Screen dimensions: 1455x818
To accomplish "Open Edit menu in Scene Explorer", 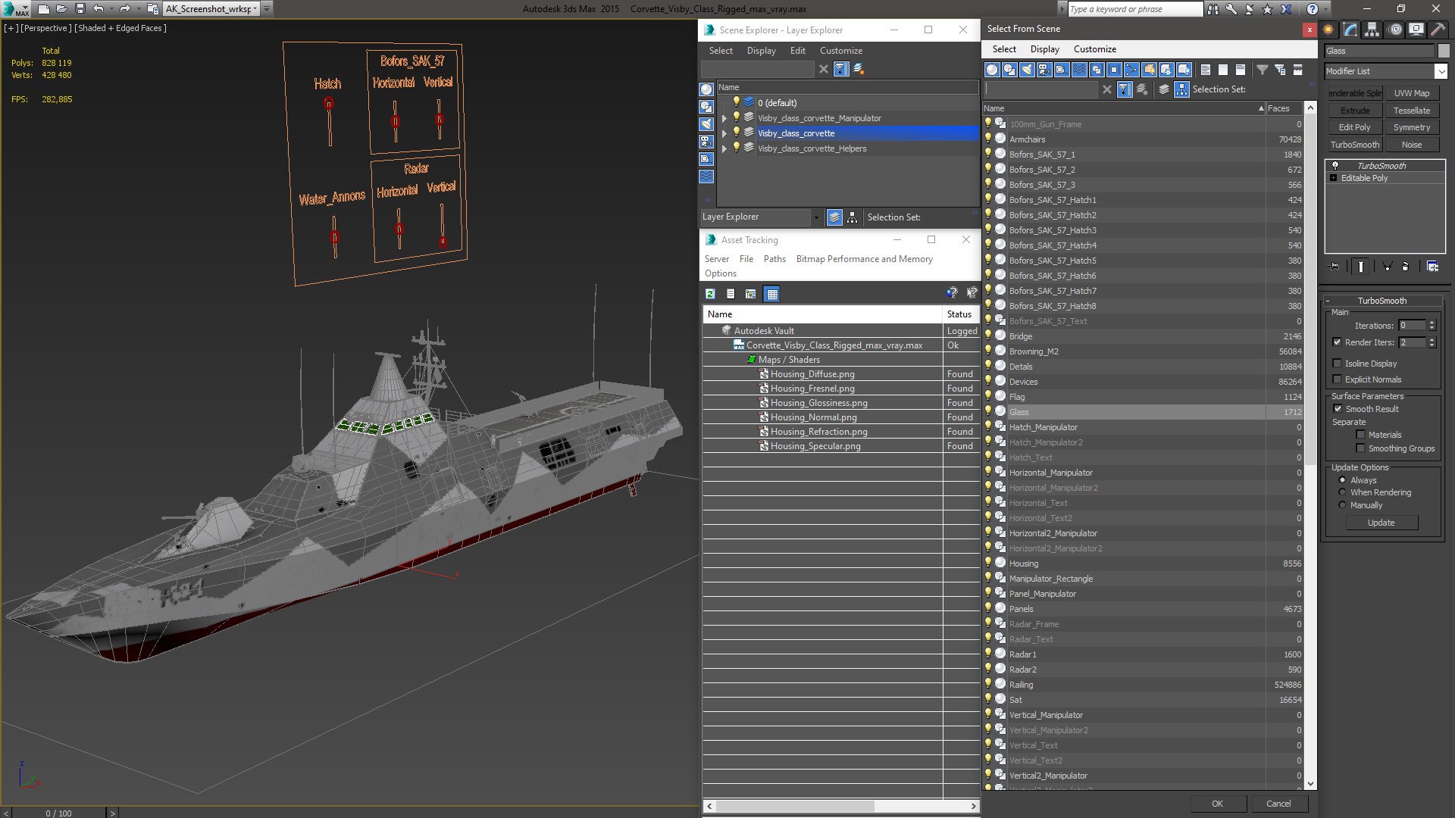I will (797, 51).
